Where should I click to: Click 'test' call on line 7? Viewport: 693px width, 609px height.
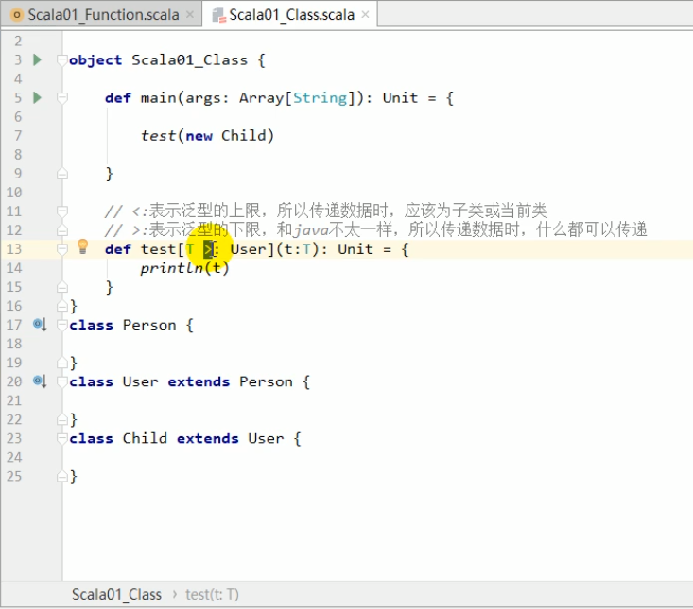click(158, 135)
